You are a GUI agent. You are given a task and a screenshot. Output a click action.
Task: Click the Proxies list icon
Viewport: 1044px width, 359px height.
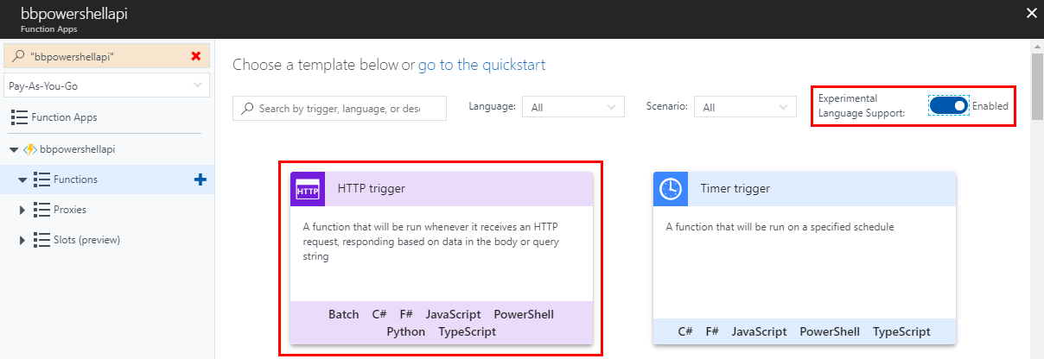(41, 210)
